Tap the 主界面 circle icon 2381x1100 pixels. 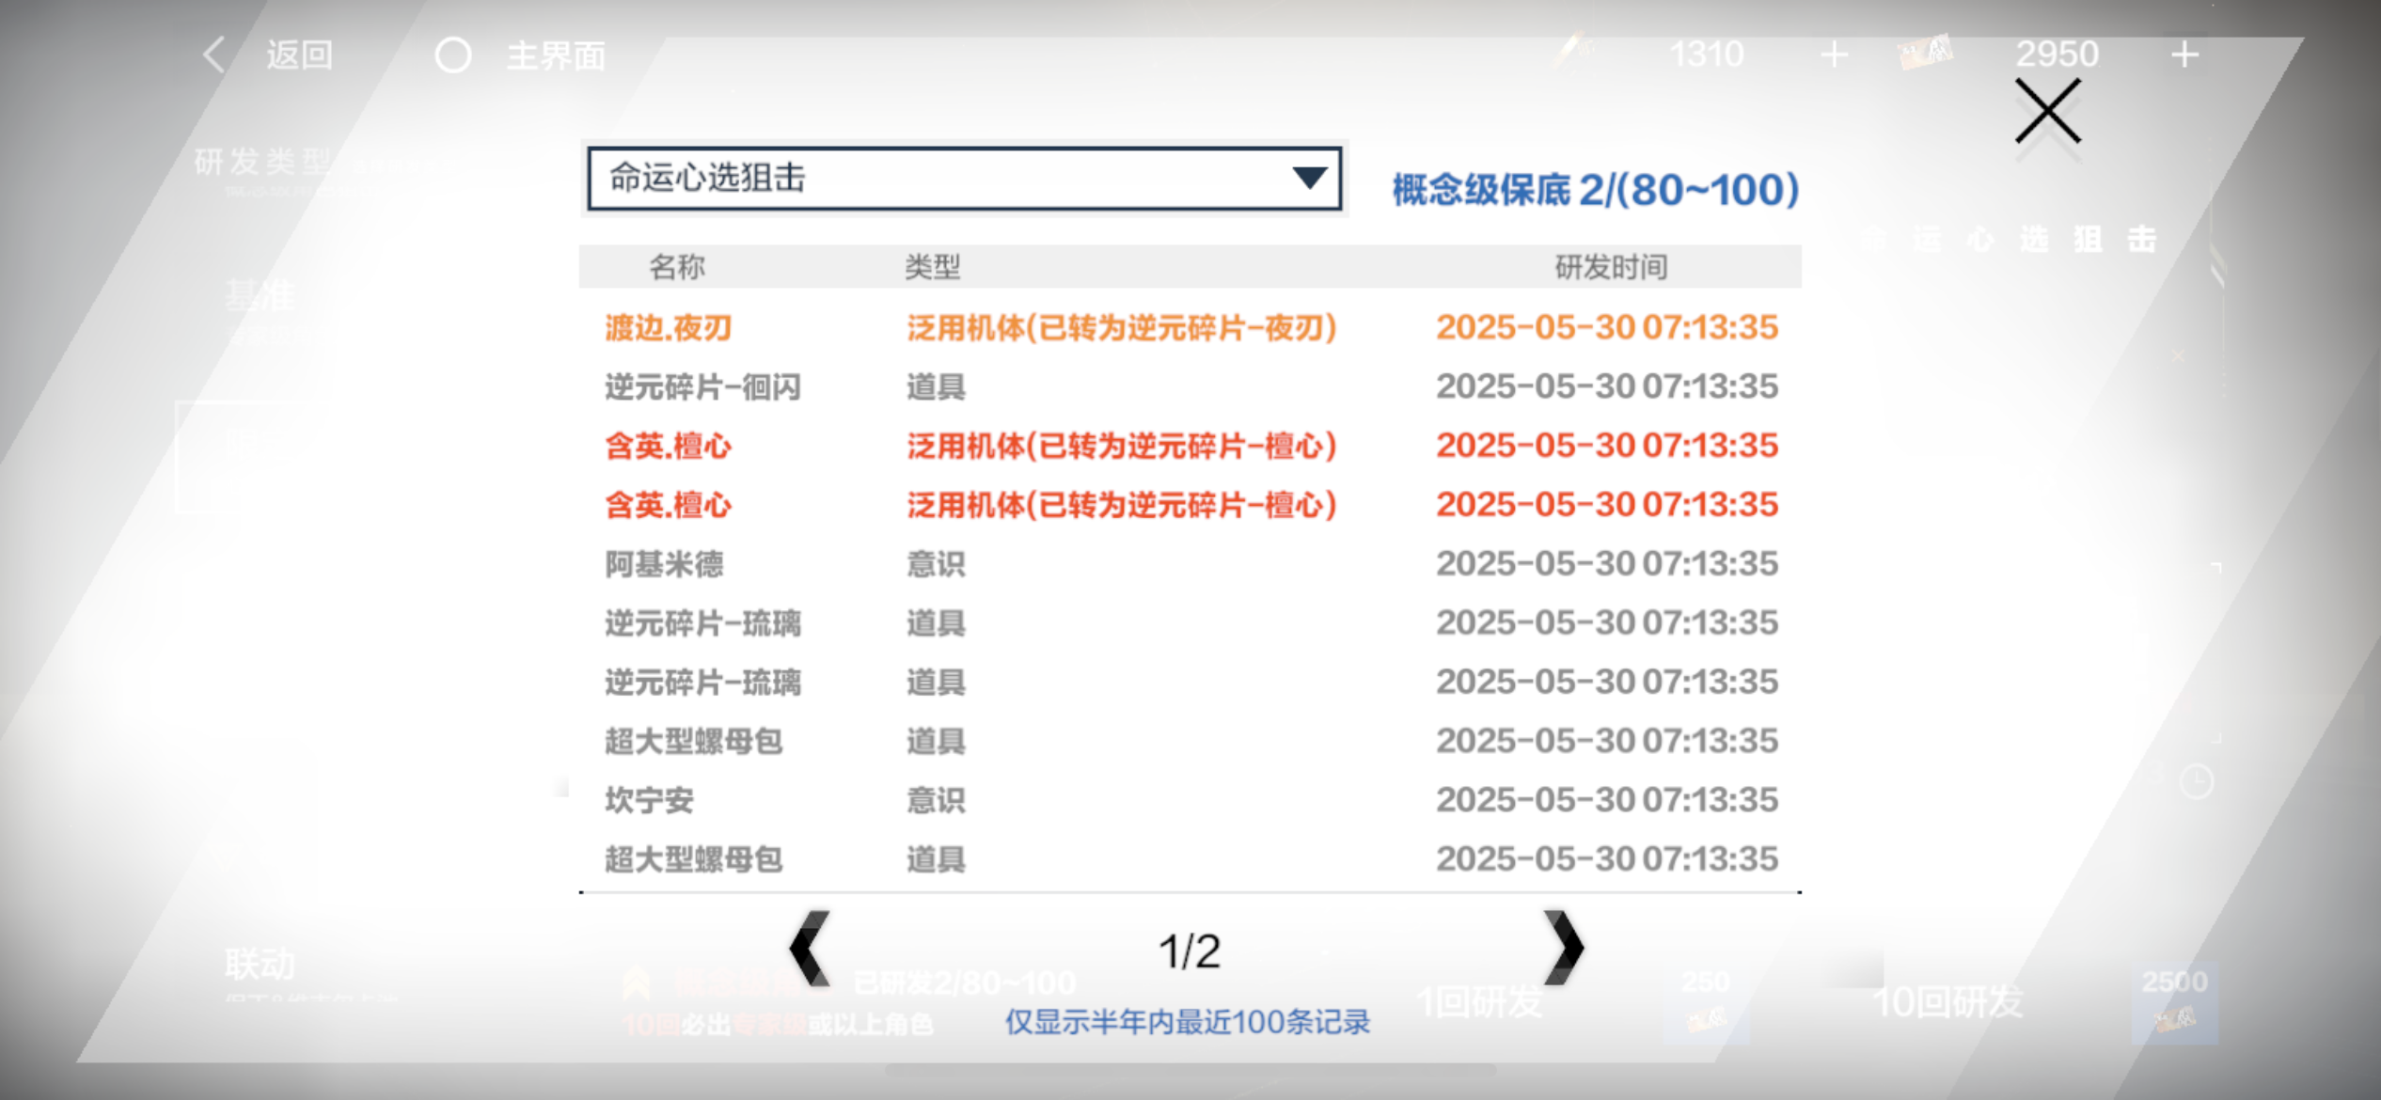[x=452, y=55]
